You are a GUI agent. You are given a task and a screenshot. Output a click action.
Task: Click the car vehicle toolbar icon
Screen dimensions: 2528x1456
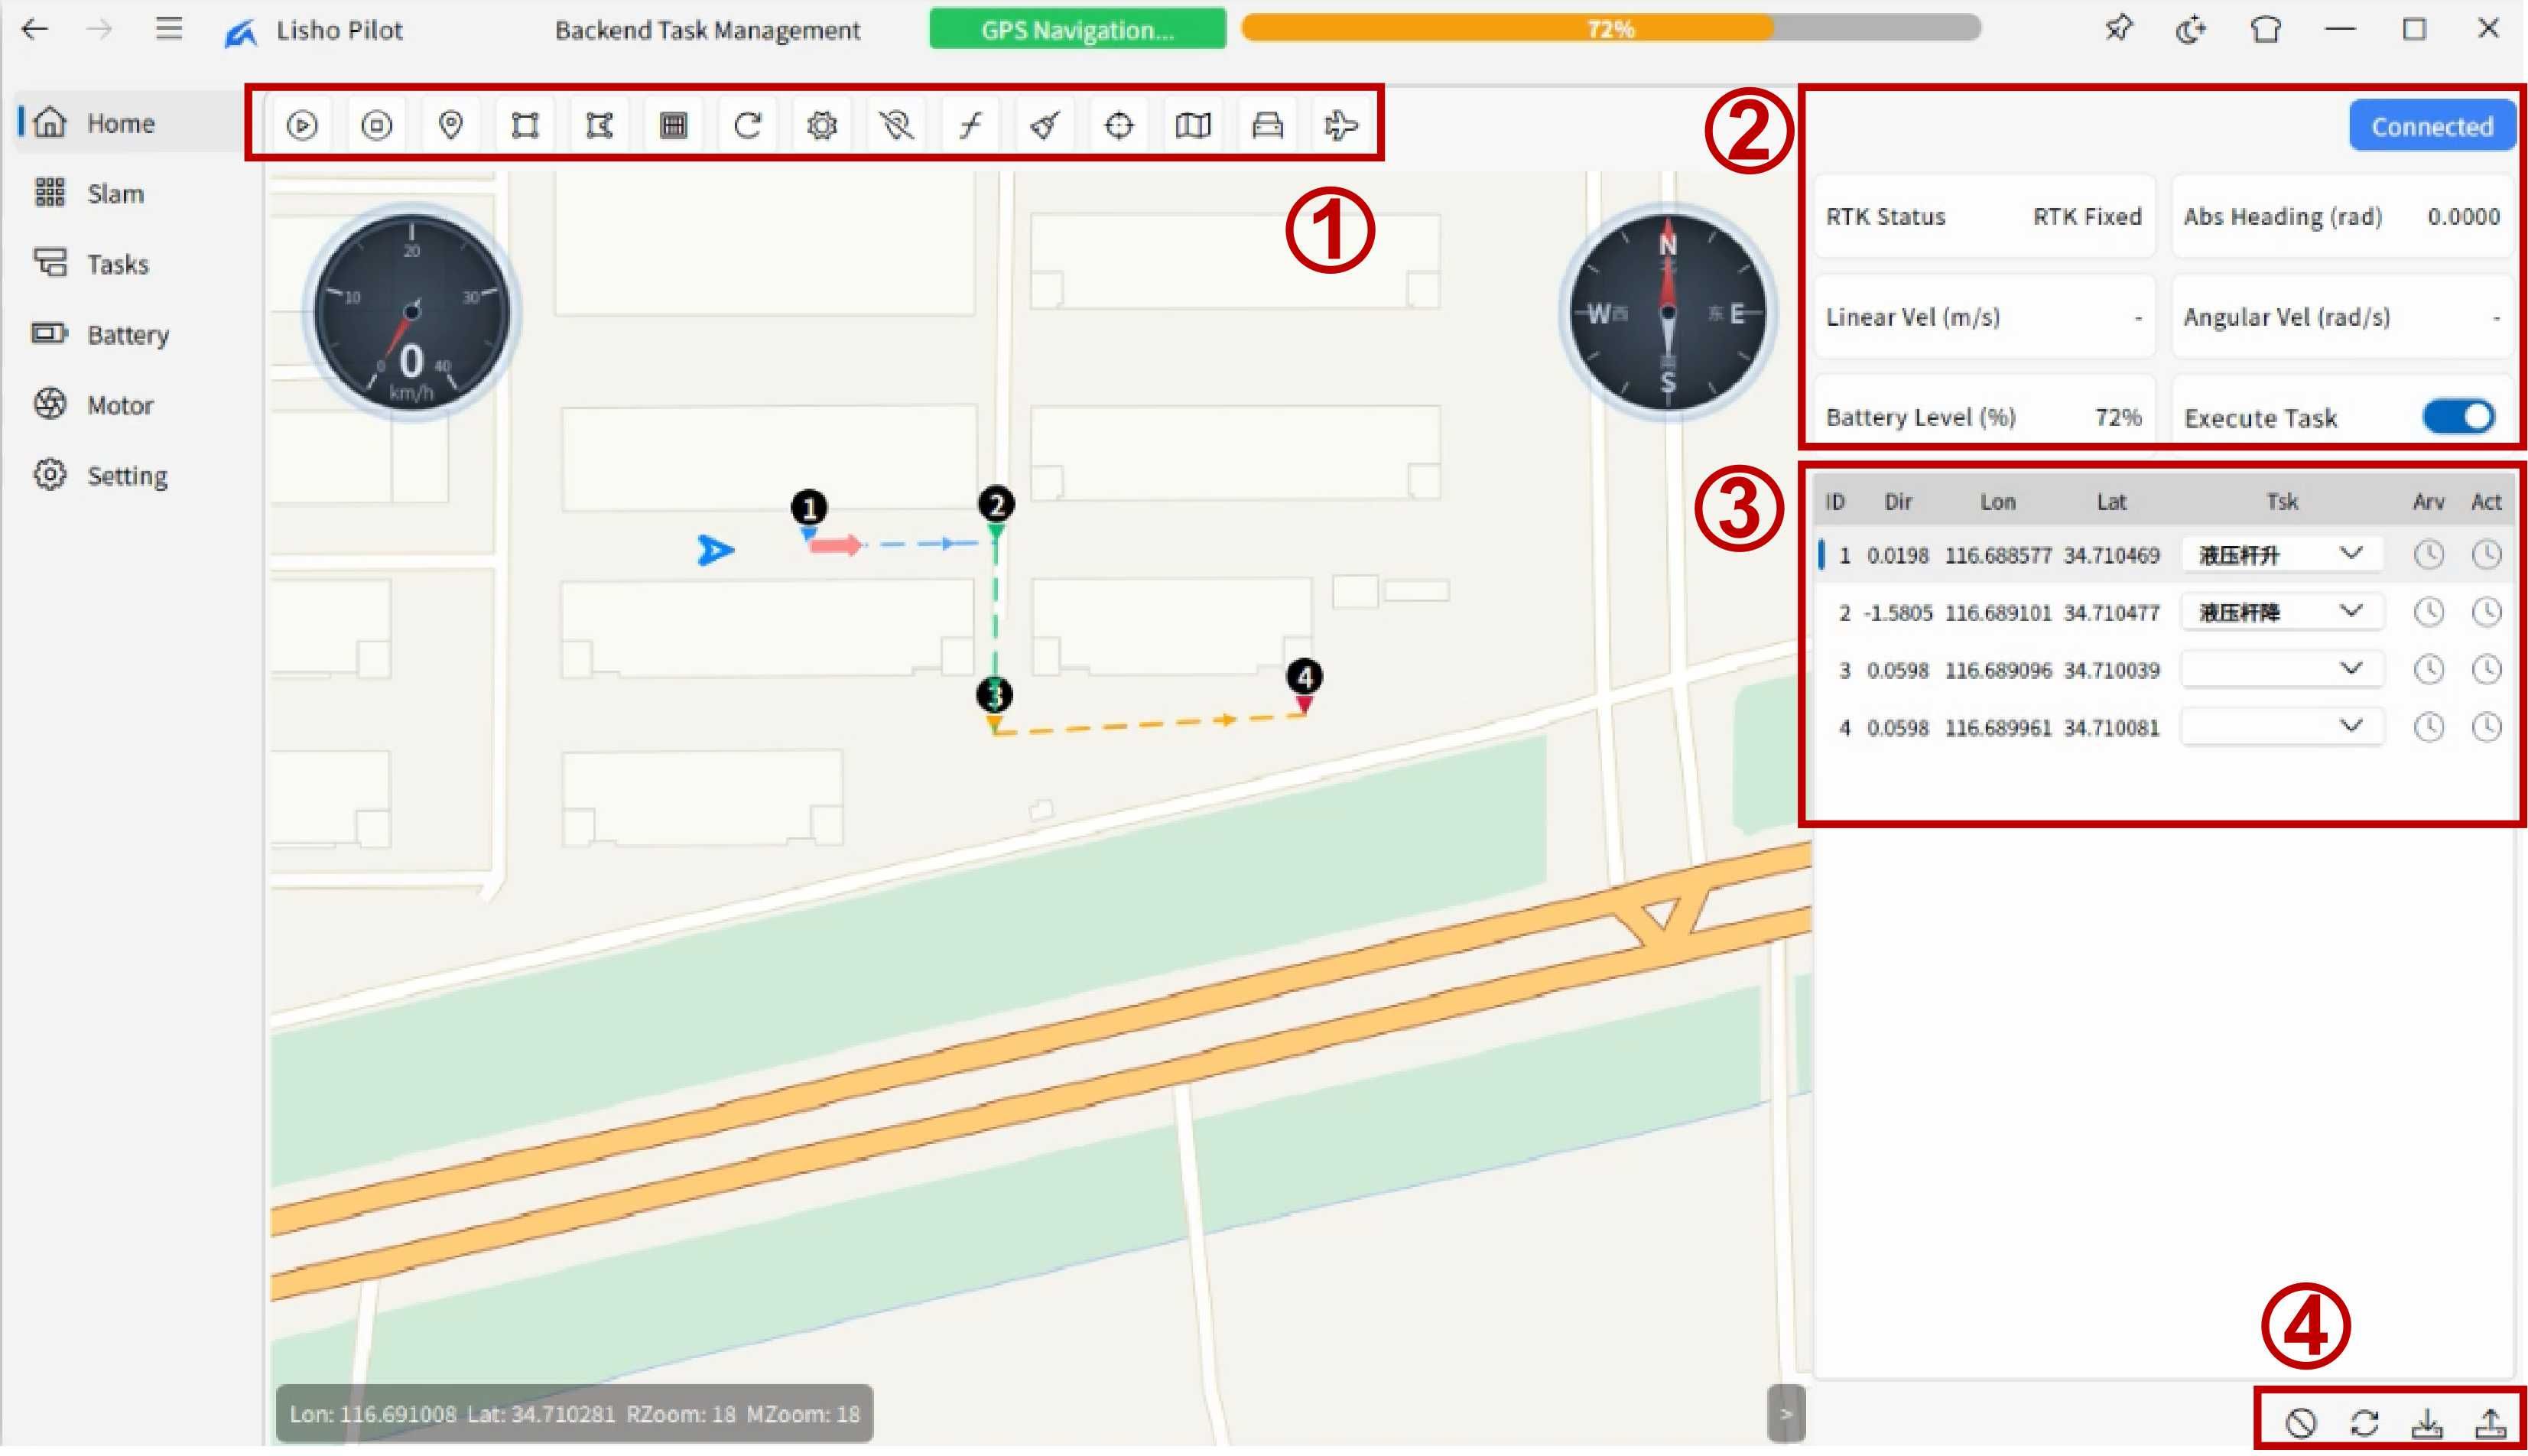[1267, 125]
